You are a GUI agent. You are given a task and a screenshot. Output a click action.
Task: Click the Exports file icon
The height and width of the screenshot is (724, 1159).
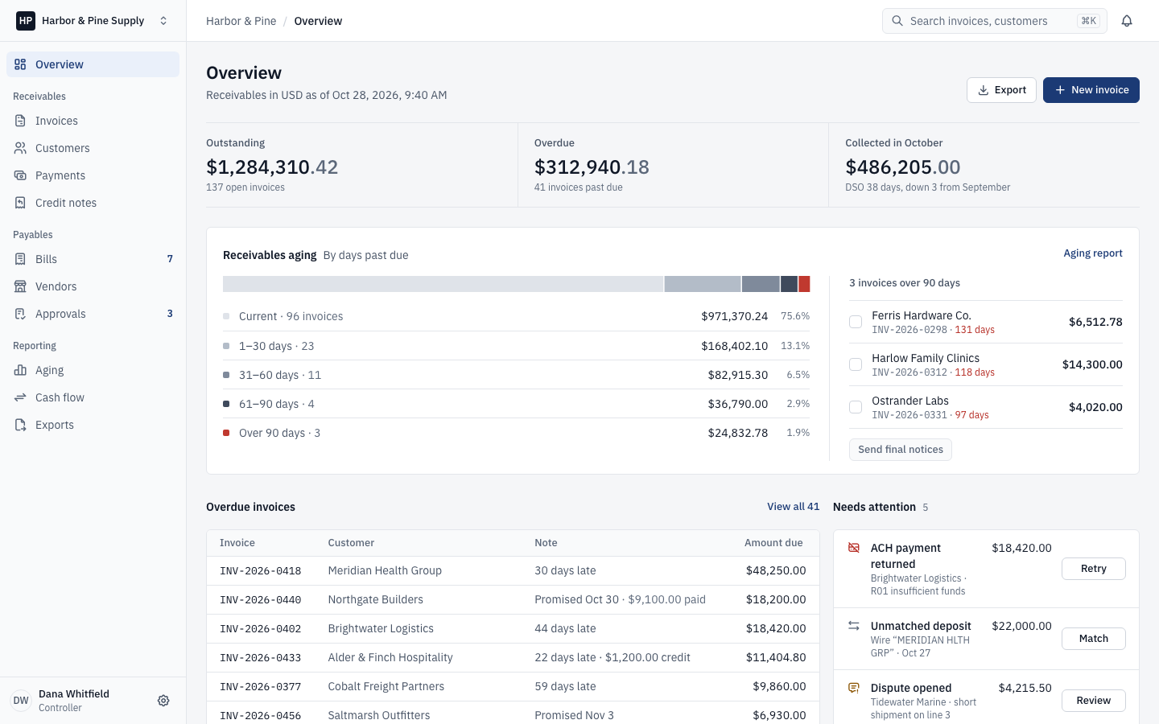tap(20, 425)
